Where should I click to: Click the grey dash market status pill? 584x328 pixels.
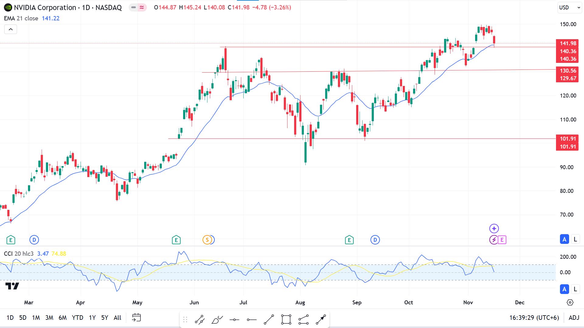[133, 7]
